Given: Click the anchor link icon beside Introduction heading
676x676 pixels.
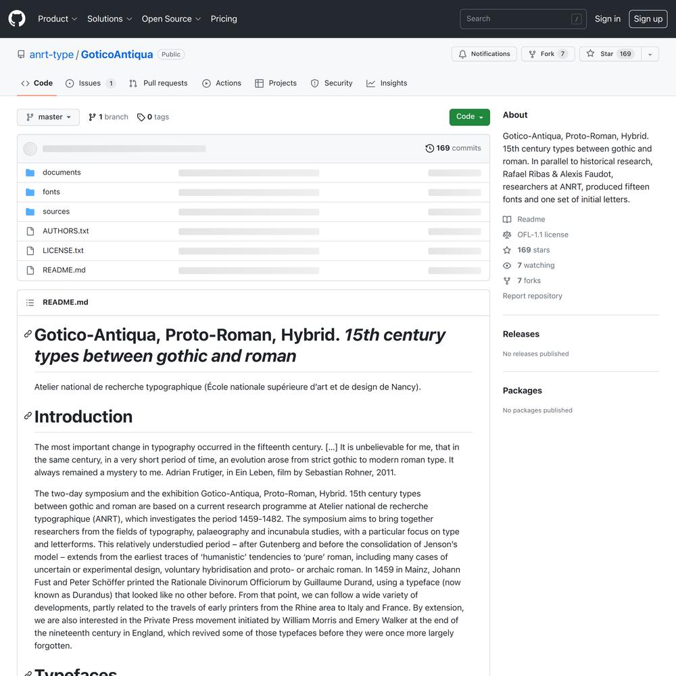Looking at the screenshot, I should (x=28, y=416).
